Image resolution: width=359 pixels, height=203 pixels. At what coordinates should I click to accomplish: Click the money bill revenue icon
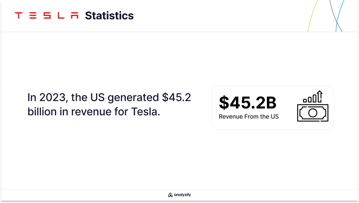pos(313,112)
